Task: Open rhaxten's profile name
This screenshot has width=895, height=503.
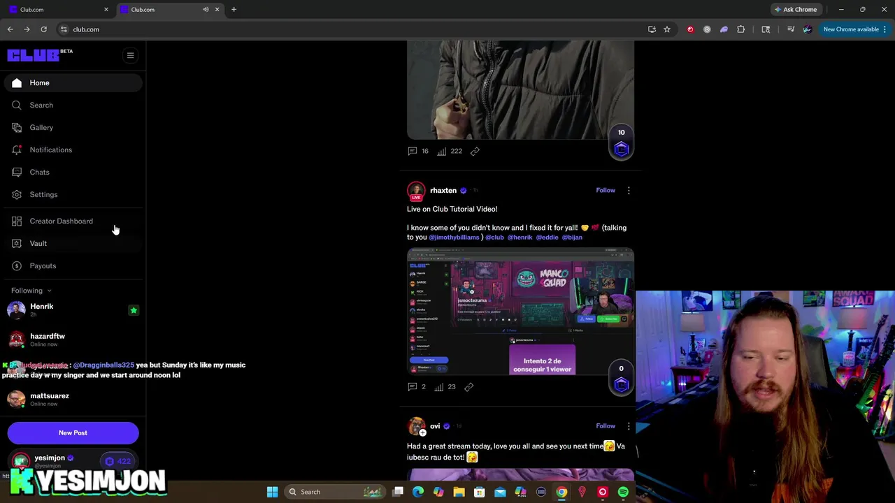Action: click(443, 190)
